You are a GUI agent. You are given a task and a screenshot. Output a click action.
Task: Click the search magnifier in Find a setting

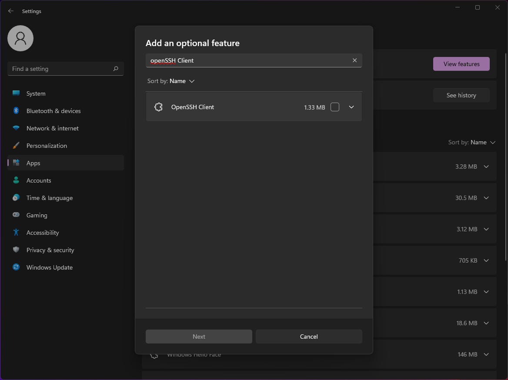click(x=116, y=69)
